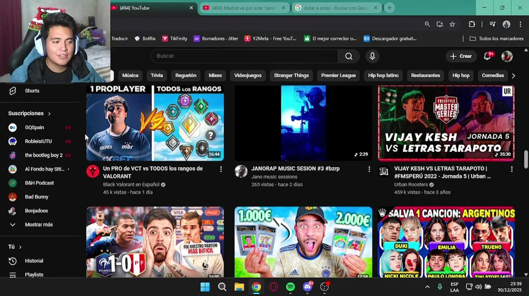Open Chrome extensions puzzle icon

pyautogui.click(x=472, y=24)
